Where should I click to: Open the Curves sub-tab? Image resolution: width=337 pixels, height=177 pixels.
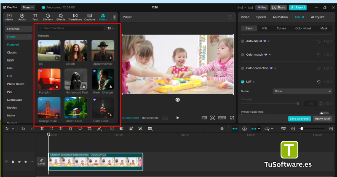click(x=281, y=28)
